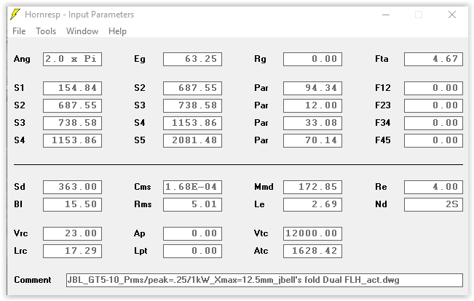Select the Vrc field with 23.00
Screen dimensions: 474x301
pos(72,233)
